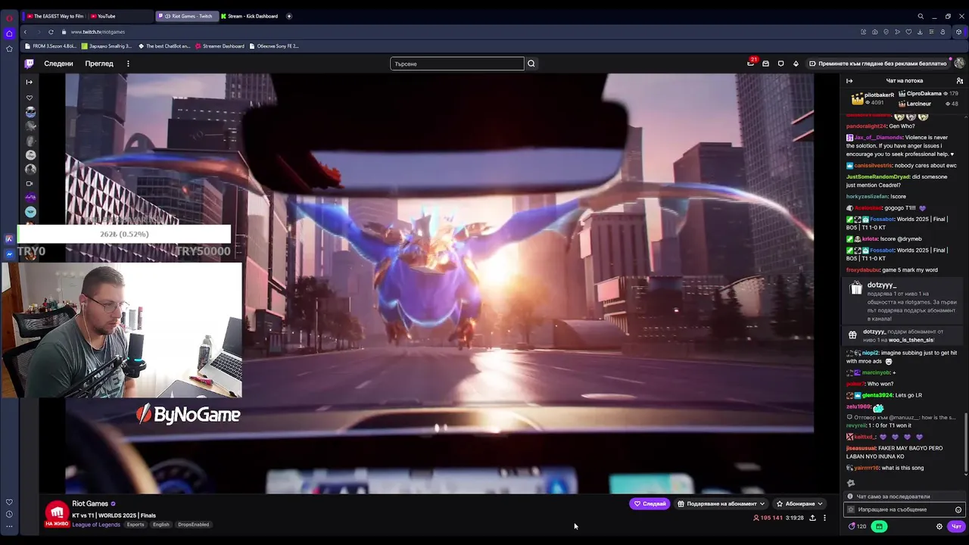Collapse the stream chat panel
The image size is (969, 545).
849,80
